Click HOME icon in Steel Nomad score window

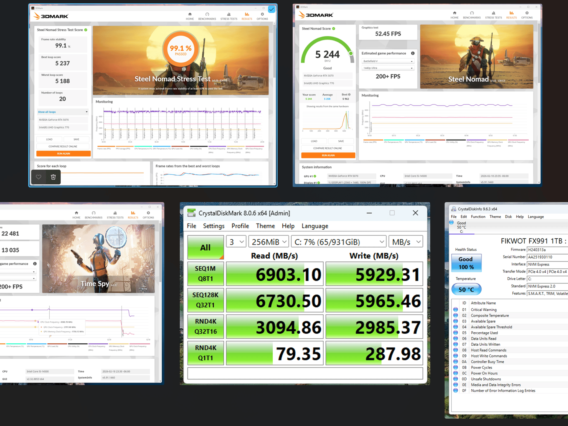454,15
